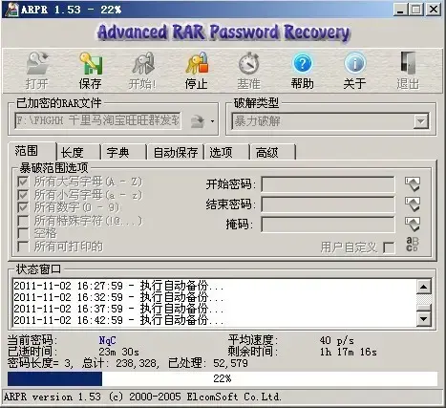Expand the 破解类型 attack type dropdown
The width and height of the screenshot is (446, 408).
[421, 121]
